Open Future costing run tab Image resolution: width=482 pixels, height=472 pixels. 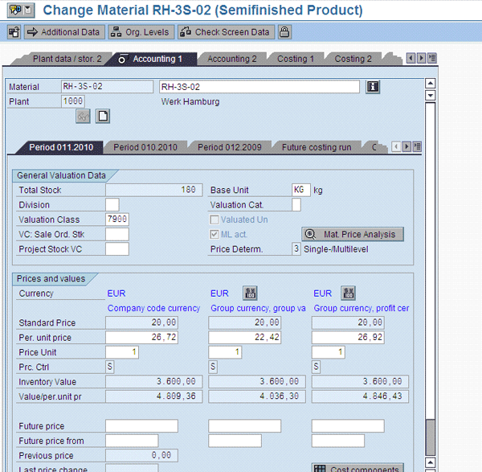click(x=317, y=147)
